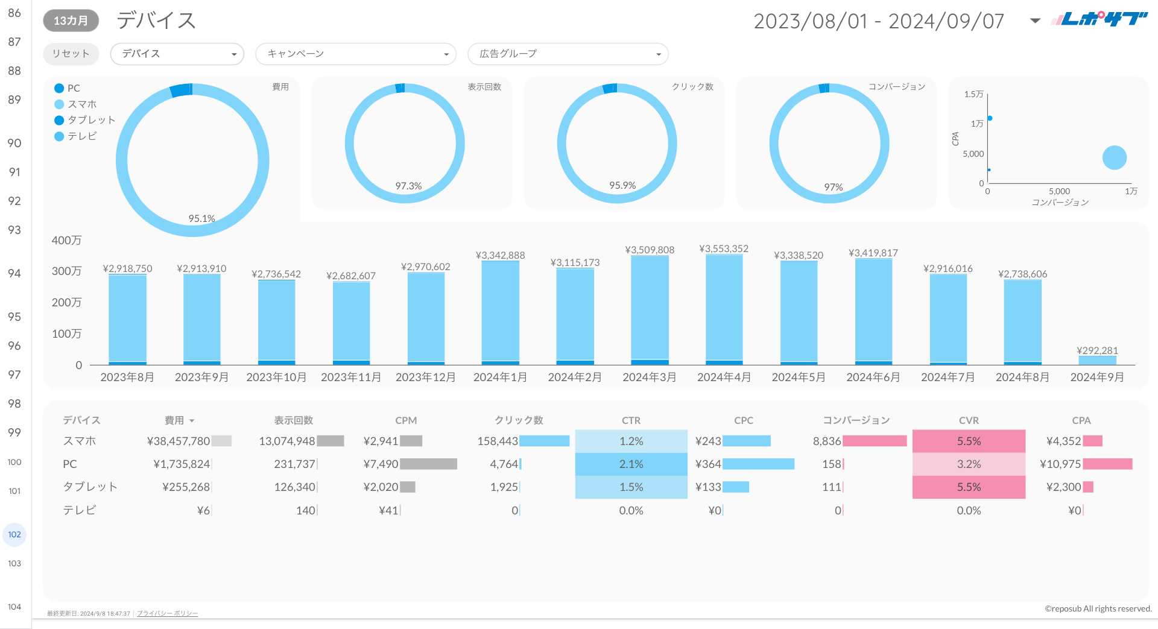Click the reposub logo in header
The width and height of the screenshot is (1158, 629).
tap(1099, 20)
